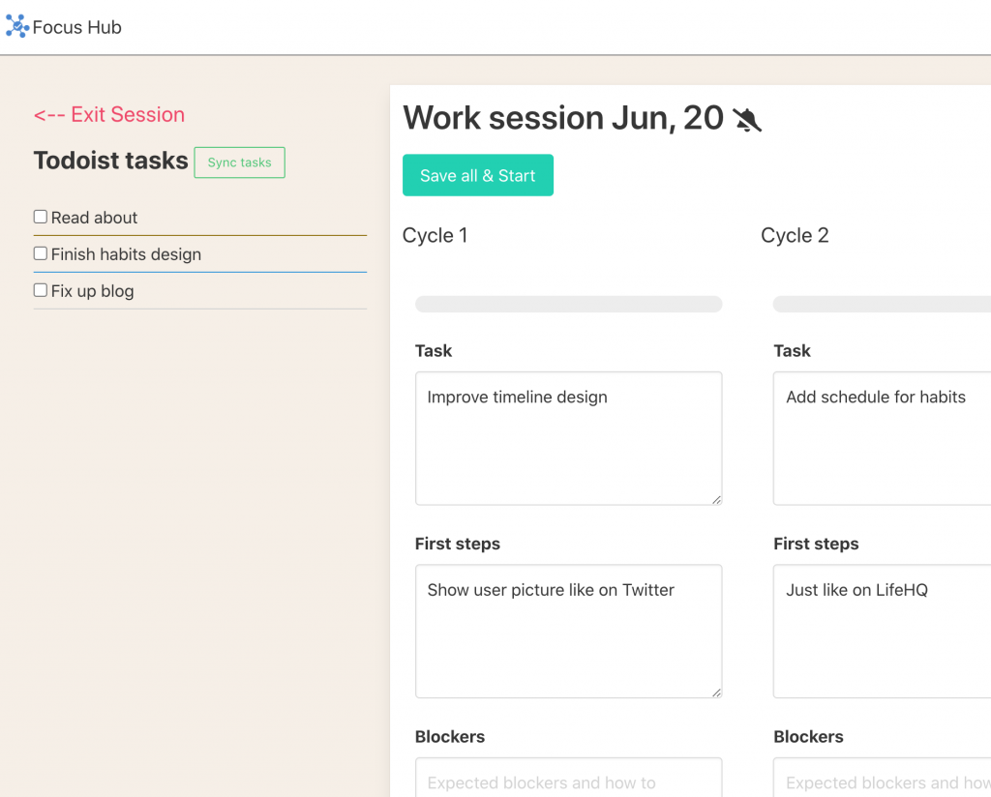Click the resize handle of First steps textarea
This screenshot has width=991, height=797.
(x=716, y=693)
